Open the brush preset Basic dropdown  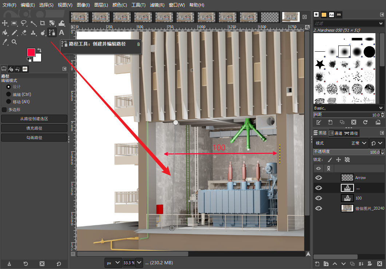(x=348, y=108)
